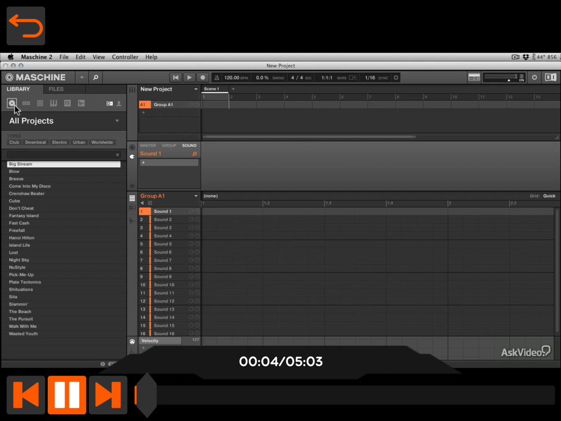Click the mixer view icon

[x=474, y=77]
